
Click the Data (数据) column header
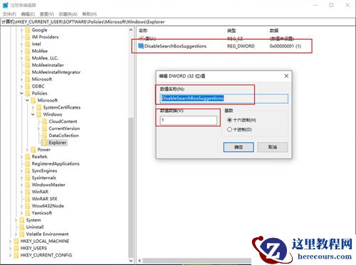tap(274, 31)
